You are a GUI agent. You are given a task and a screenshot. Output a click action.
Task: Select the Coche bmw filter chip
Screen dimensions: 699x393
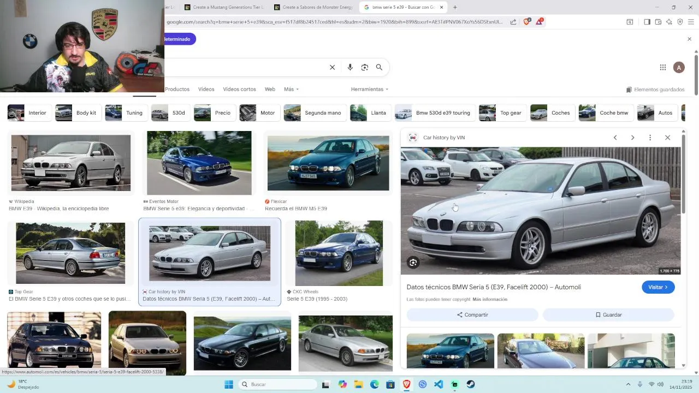[x=606, y=113]
